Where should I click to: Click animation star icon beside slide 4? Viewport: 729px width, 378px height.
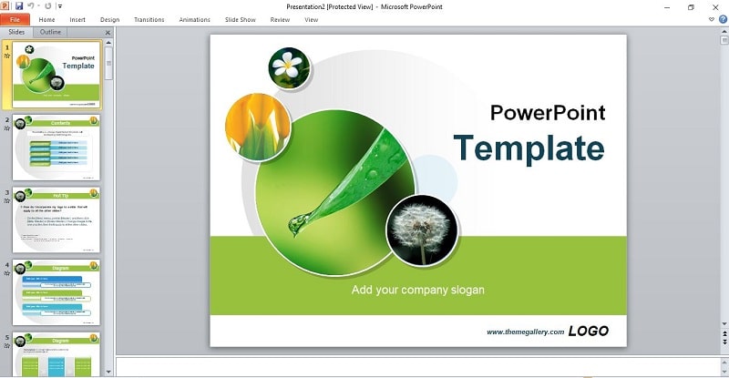point(7,273)
